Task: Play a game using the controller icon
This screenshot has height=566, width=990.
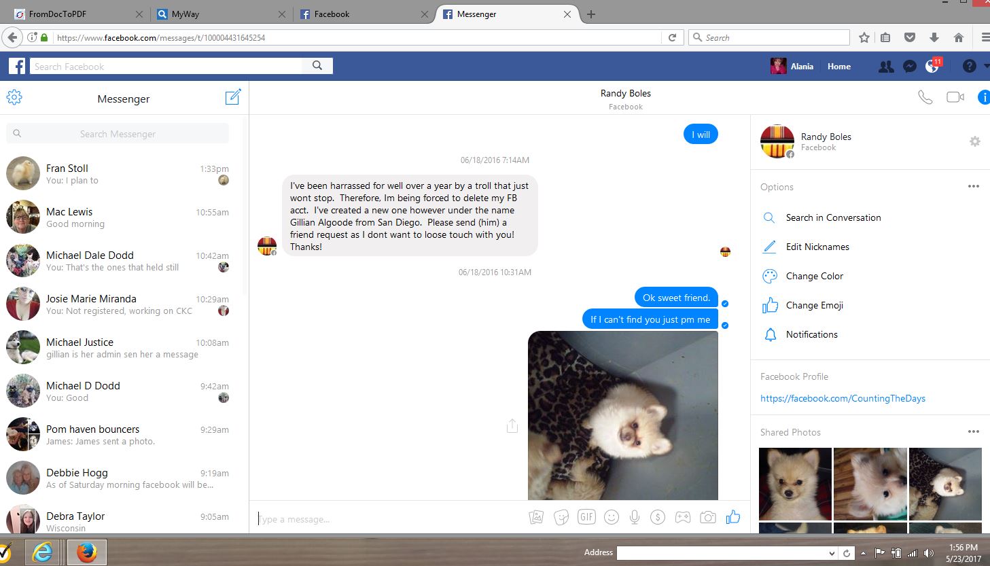Action: (x=683, y=518)
